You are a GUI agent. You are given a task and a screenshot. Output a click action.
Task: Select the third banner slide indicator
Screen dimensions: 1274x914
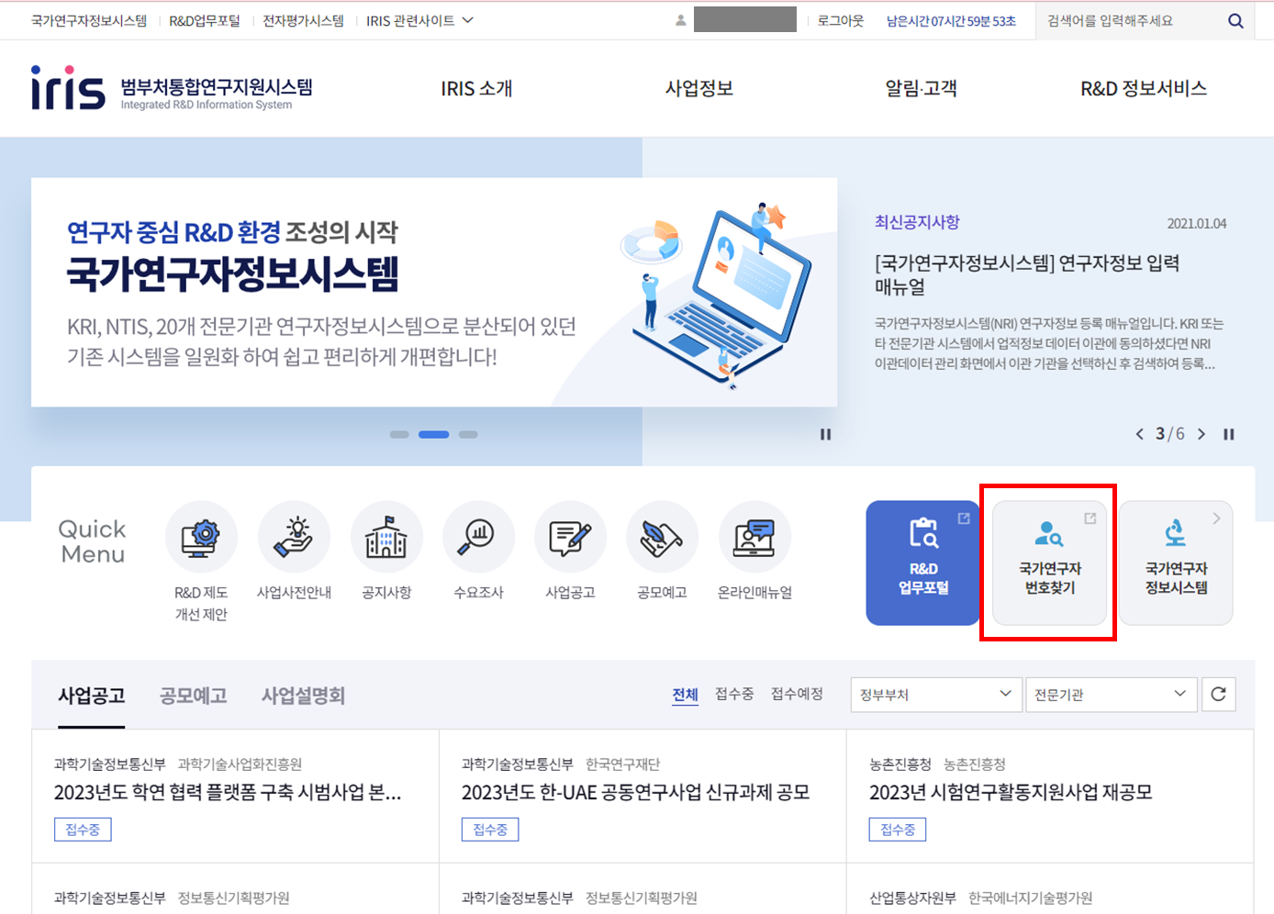point(468,434)
